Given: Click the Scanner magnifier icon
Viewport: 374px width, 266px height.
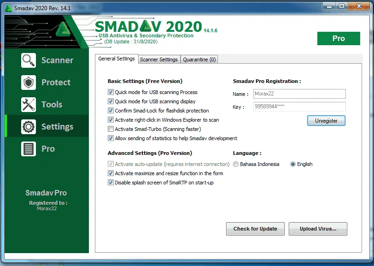Looking at the screenshot, I should click(x=29, y=60).
